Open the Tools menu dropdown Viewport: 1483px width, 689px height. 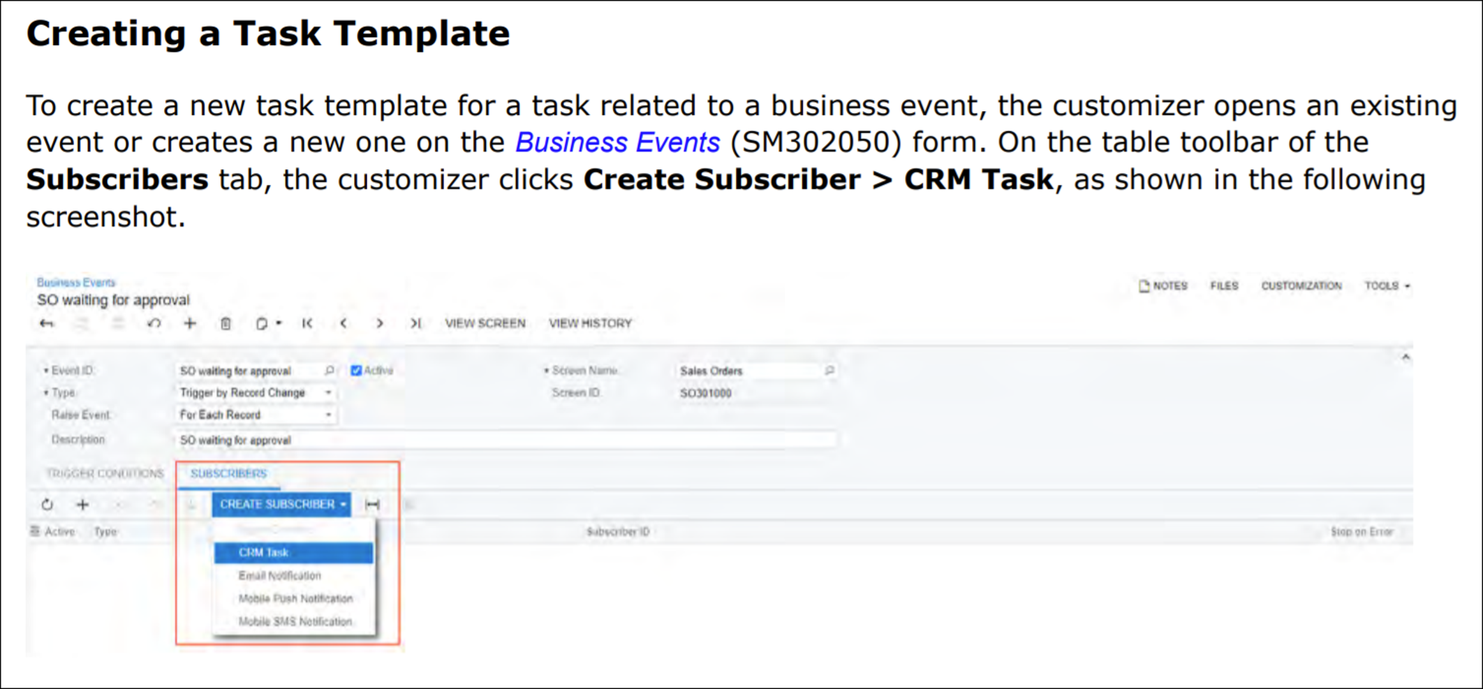coord(1387,286)
